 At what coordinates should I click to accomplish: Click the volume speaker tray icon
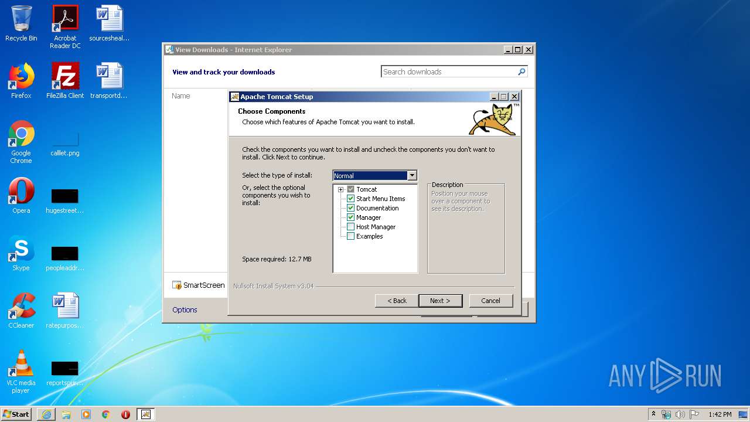[x=680, y=414]
